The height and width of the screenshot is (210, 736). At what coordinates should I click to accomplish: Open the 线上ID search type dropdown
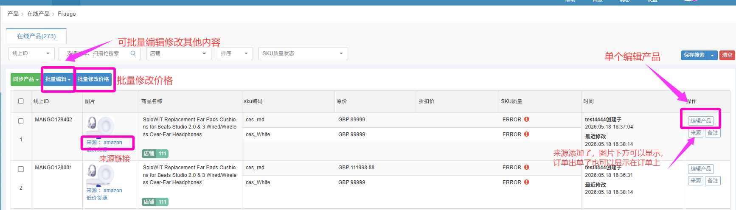click(x=31, y=53)
